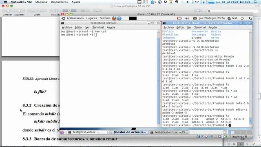Click VirtualBox network status icon

coord(211,136)
